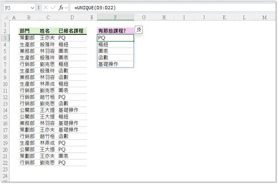Select column M header
The image size is (278, 184).
point(264,17)
